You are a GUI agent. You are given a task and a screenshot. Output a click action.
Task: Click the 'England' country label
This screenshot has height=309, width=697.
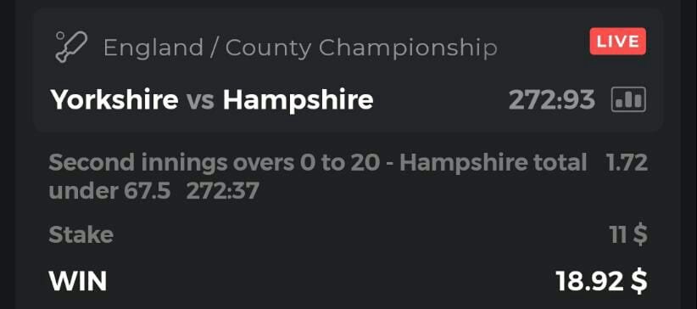(x=153, y=48)
